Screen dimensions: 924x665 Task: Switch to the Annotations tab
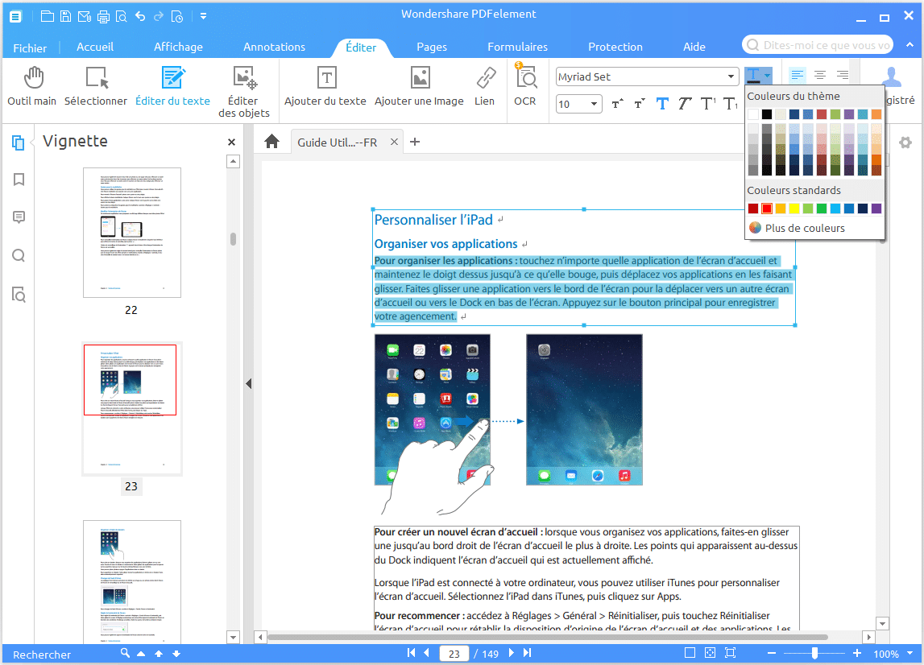[274, 47]
